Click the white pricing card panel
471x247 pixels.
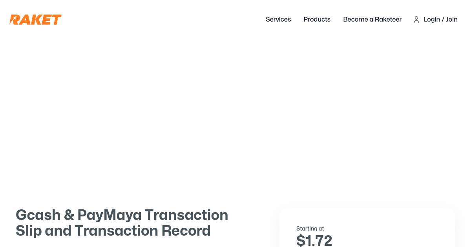[367, 228]
